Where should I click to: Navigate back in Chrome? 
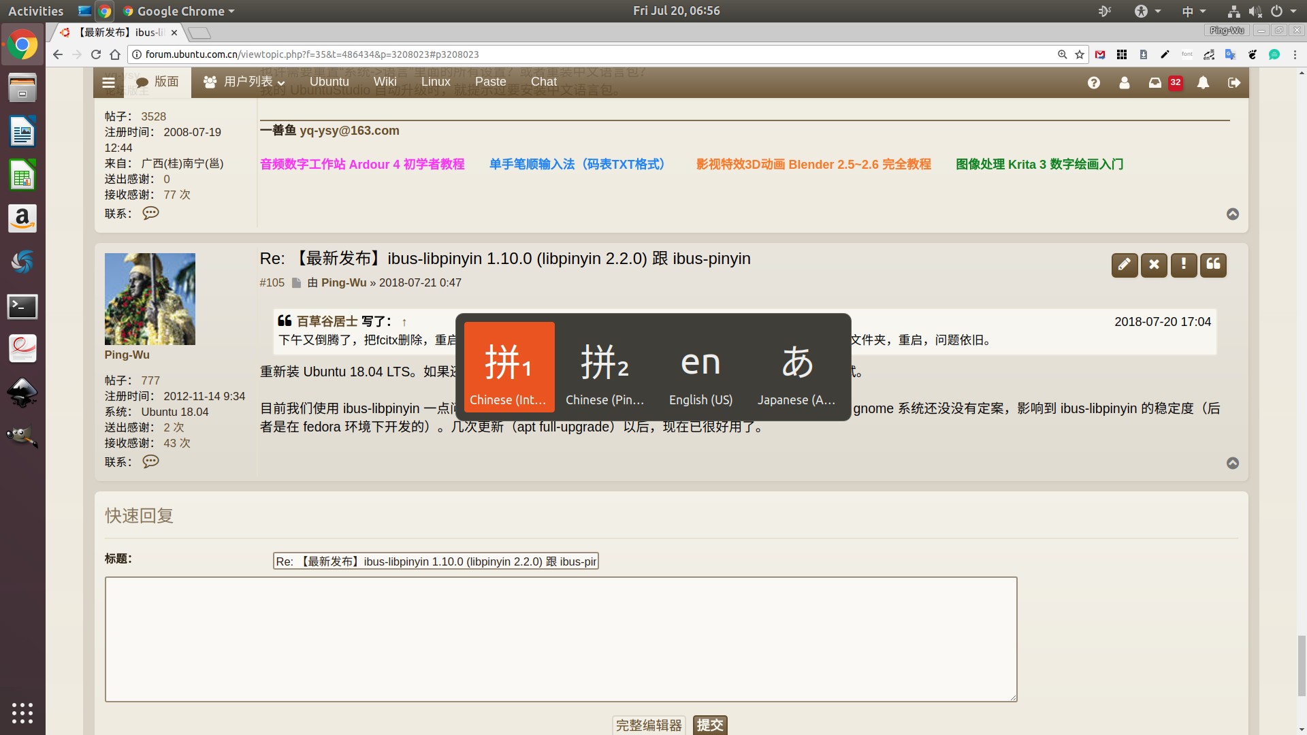pyautogui.click(x=58, y=54)
